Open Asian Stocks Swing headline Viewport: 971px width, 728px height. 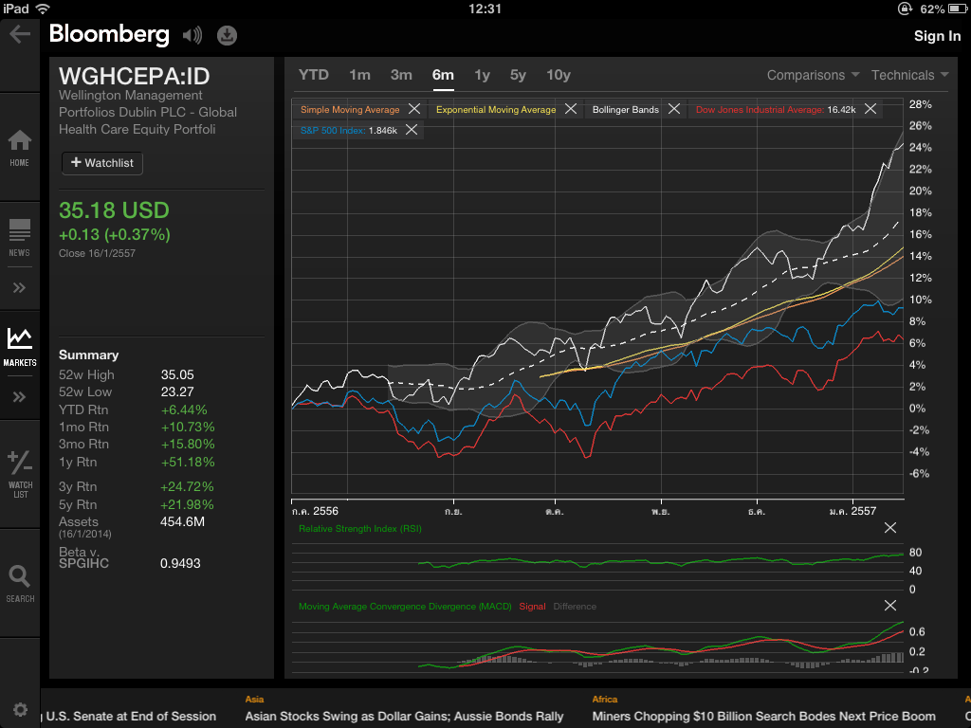[404, 717]
